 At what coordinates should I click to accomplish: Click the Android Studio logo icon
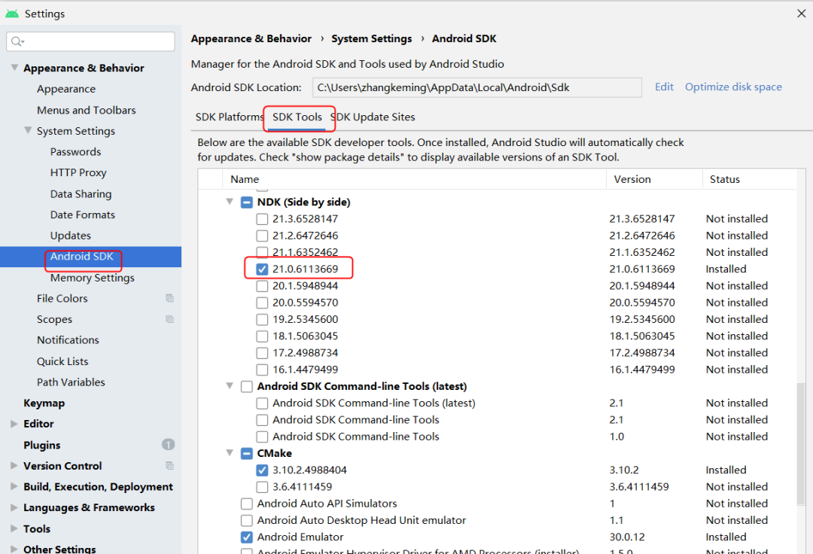12,14
